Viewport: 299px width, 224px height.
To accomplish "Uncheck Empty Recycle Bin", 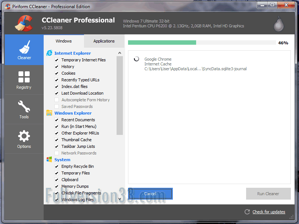I will 57,166.
